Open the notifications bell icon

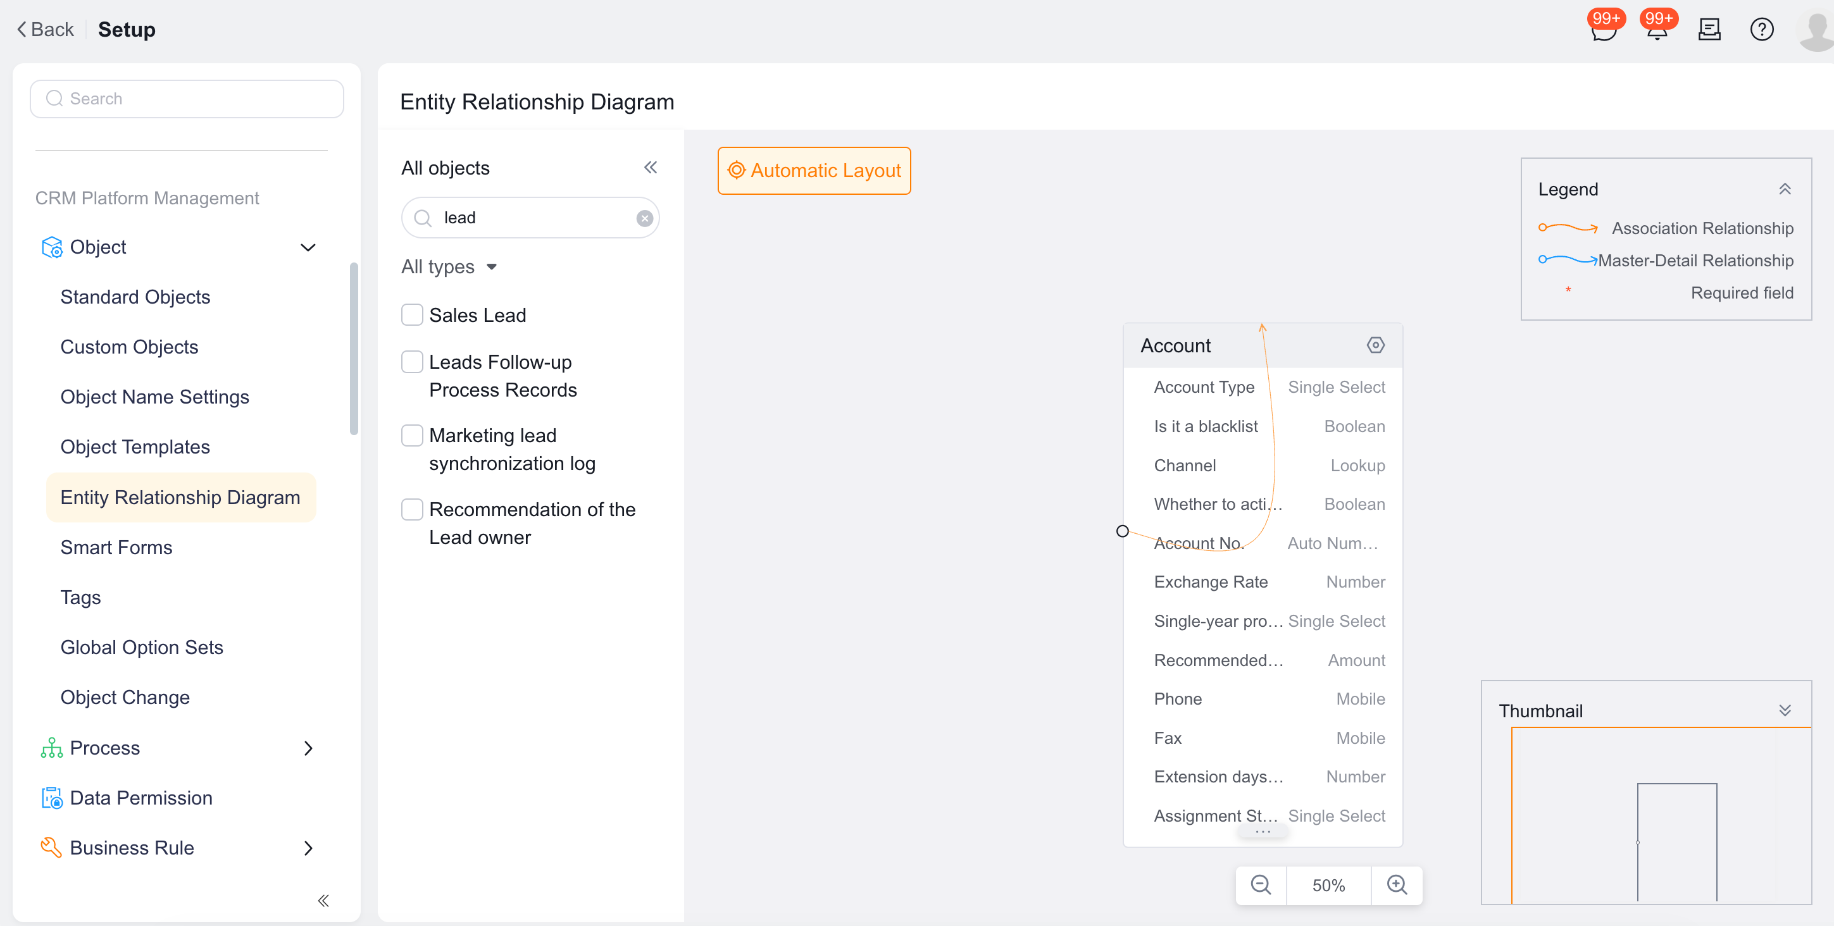pyautogui.click(x=1657, y=30)
